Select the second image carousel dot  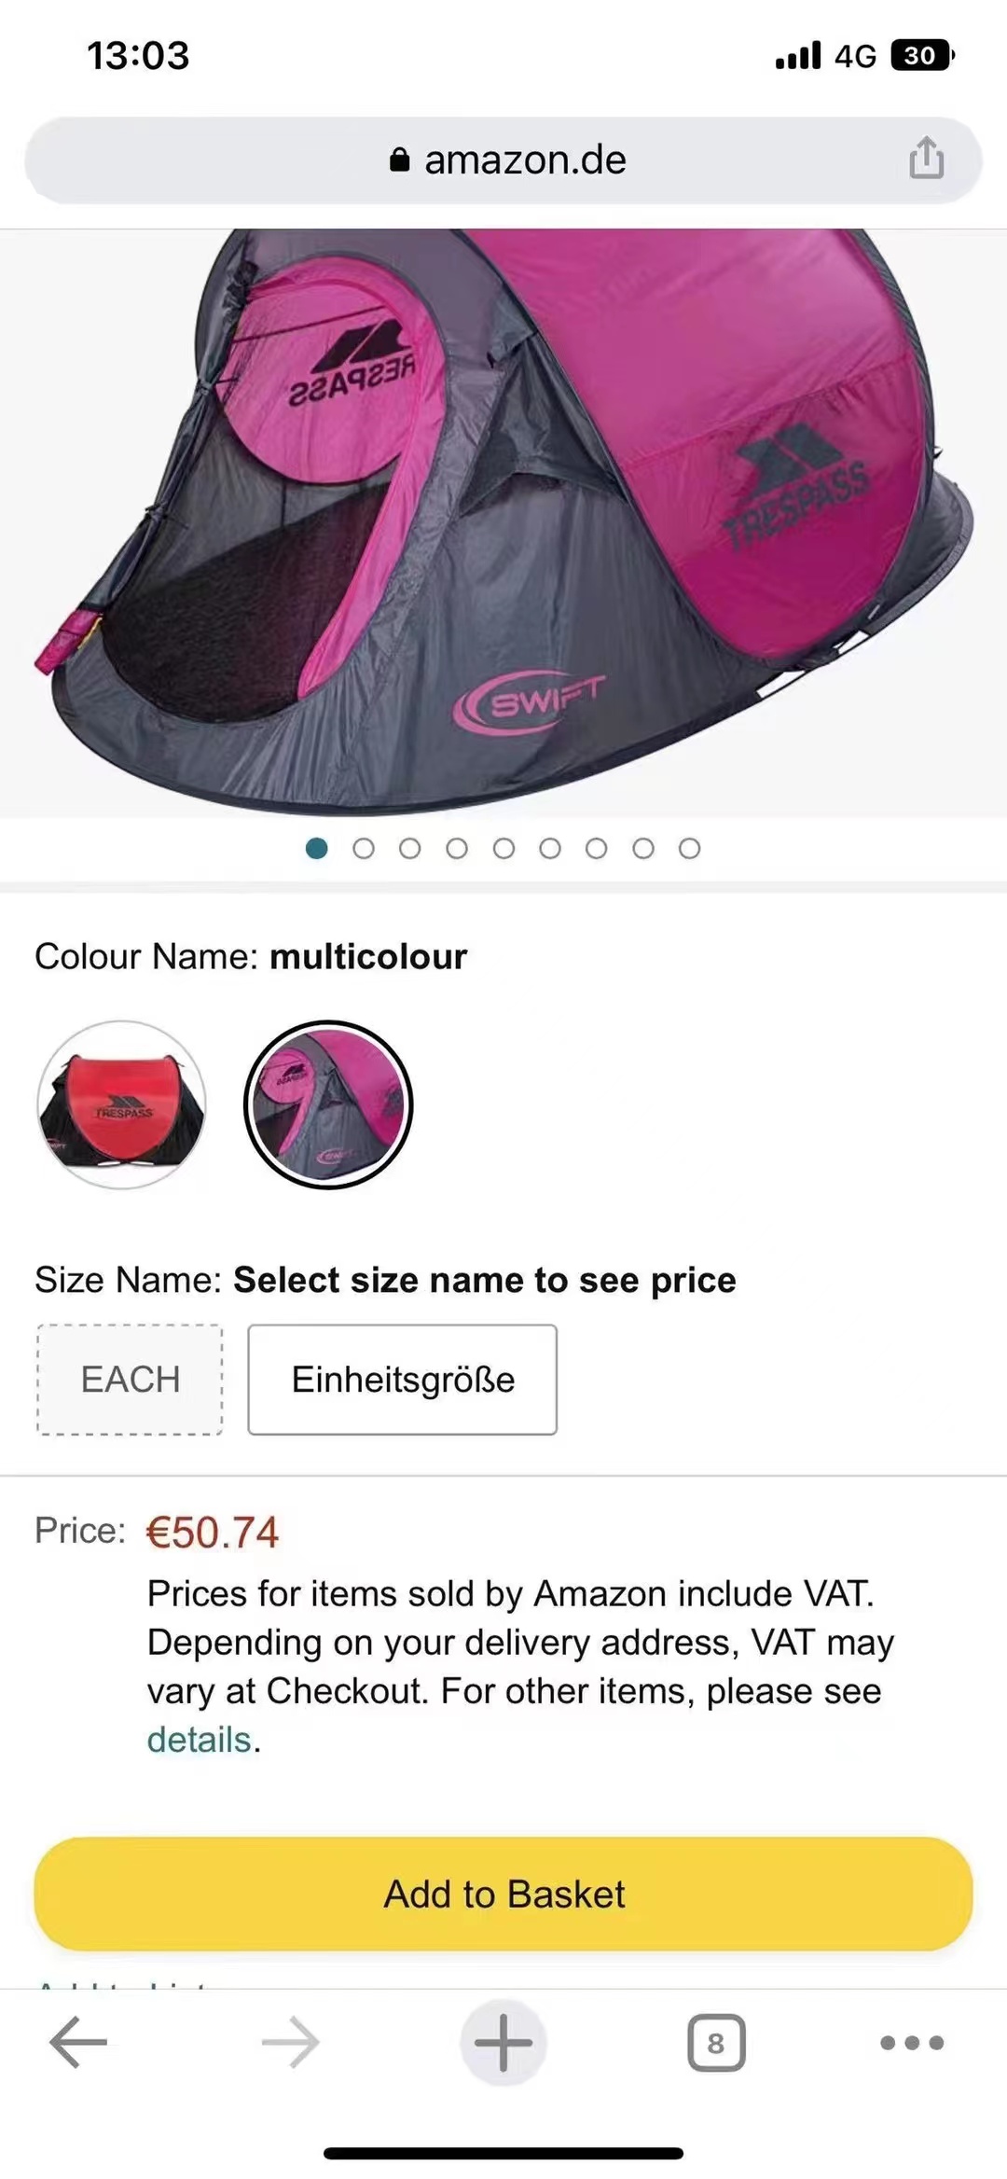(x=364, y=848)
